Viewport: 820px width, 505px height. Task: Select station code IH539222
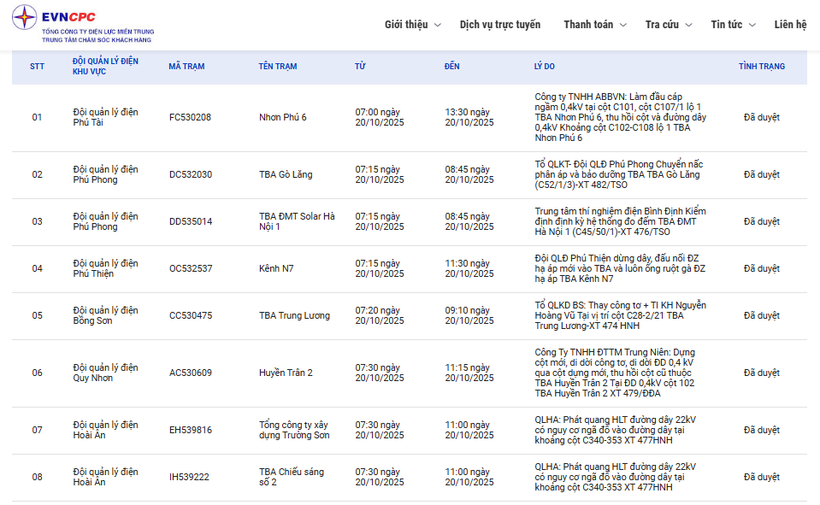pos(189,478)
